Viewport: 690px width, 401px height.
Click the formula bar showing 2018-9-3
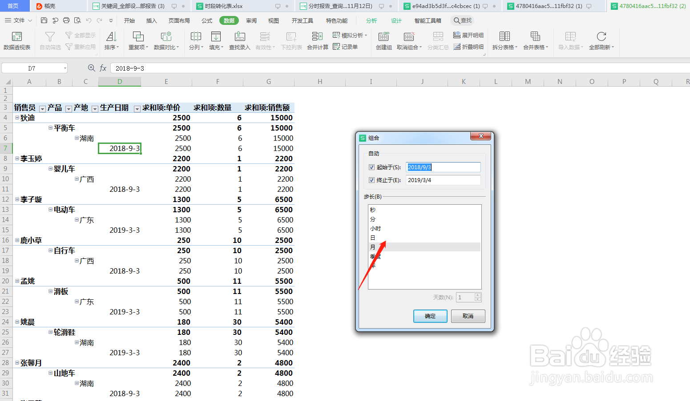tap(399, 68)
